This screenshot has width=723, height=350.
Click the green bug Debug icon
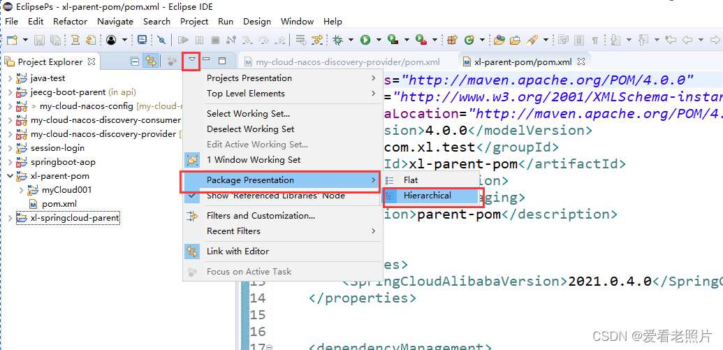coord(338,40)
